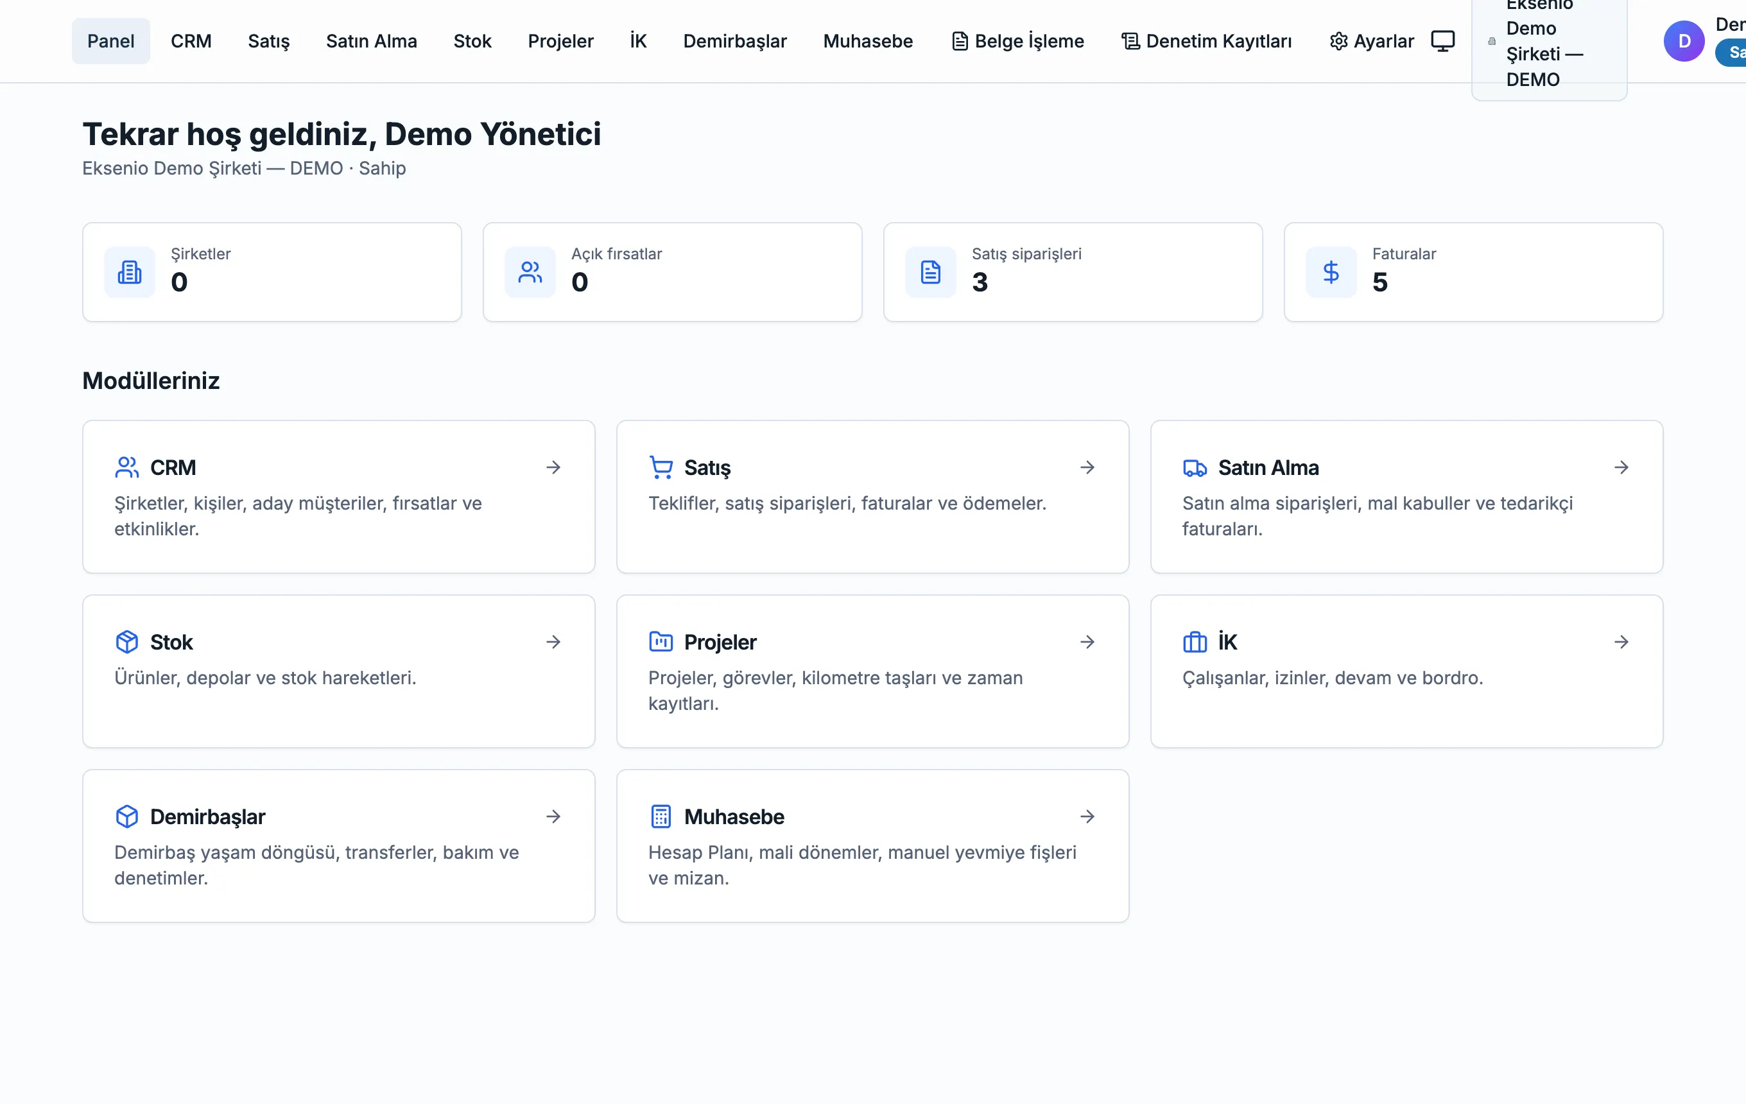Viewport: 1746px width, 1104px height.
Task: Click the Satış siparişleri document icon
Action: click(x=930, y=272)
